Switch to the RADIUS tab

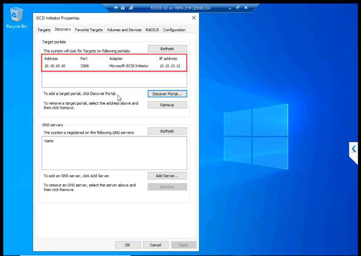(x=152, y=30)
